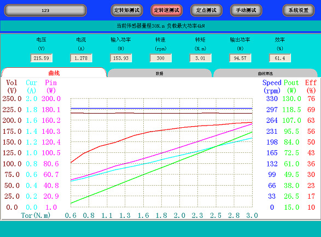Screen dimensions: 321x237
Task: Open the 曲线筛选 tab
Action: [265, 73]
